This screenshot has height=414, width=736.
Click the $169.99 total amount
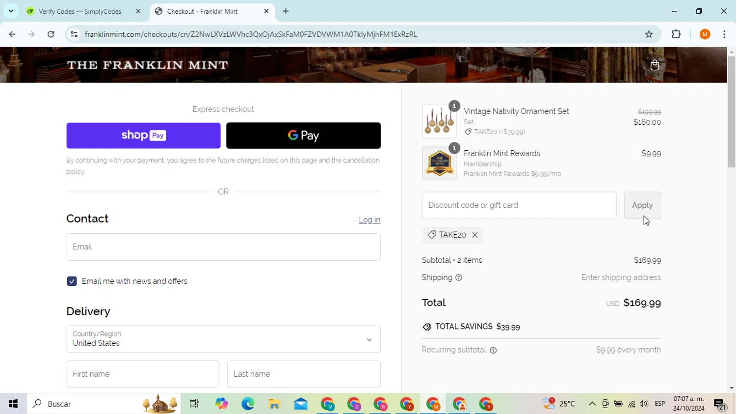[x=642, y=303]
